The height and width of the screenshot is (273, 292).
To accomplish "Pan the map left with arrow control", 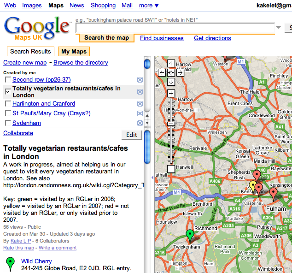I will [x=162, y=72].
